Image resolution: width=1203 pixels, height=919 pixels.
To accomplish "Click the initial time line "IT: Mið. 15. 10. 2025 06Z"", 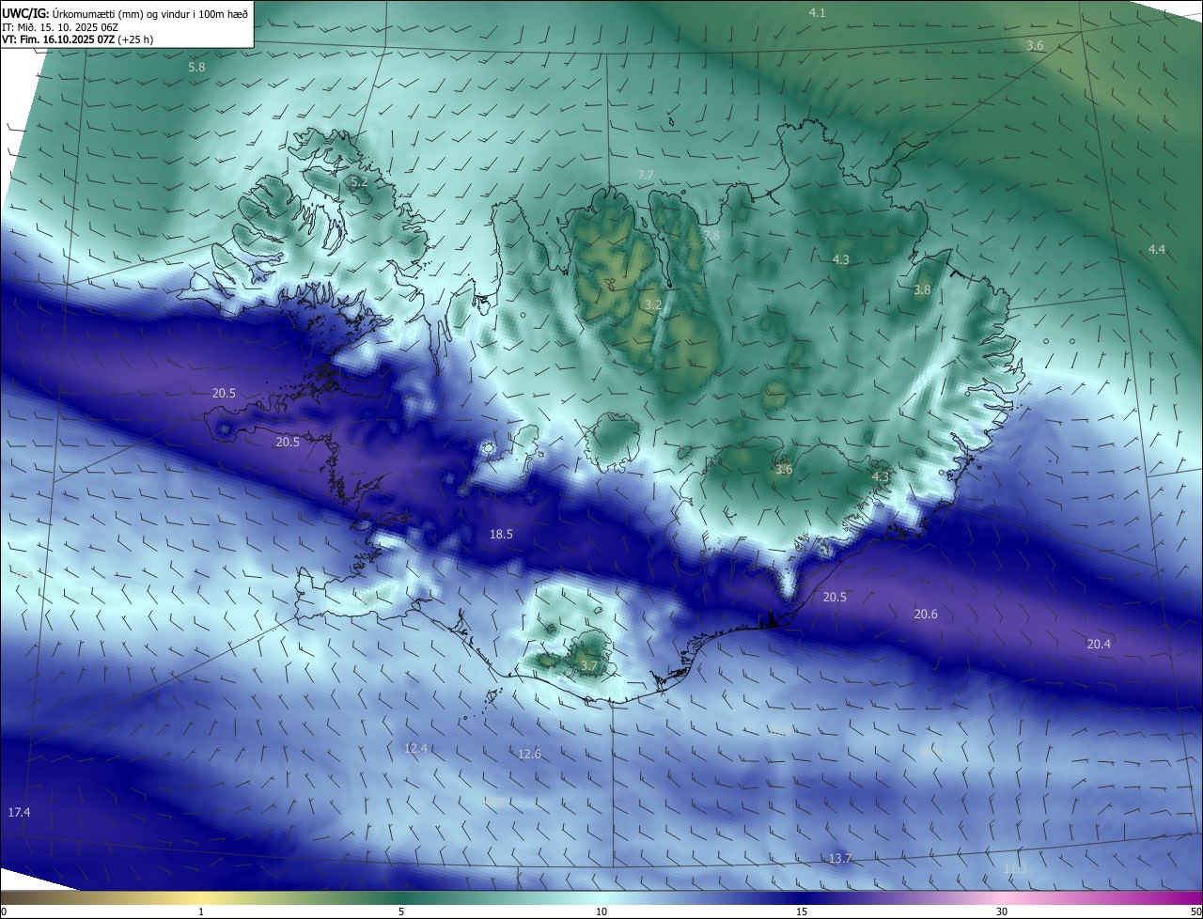I will tap(60, 27).
